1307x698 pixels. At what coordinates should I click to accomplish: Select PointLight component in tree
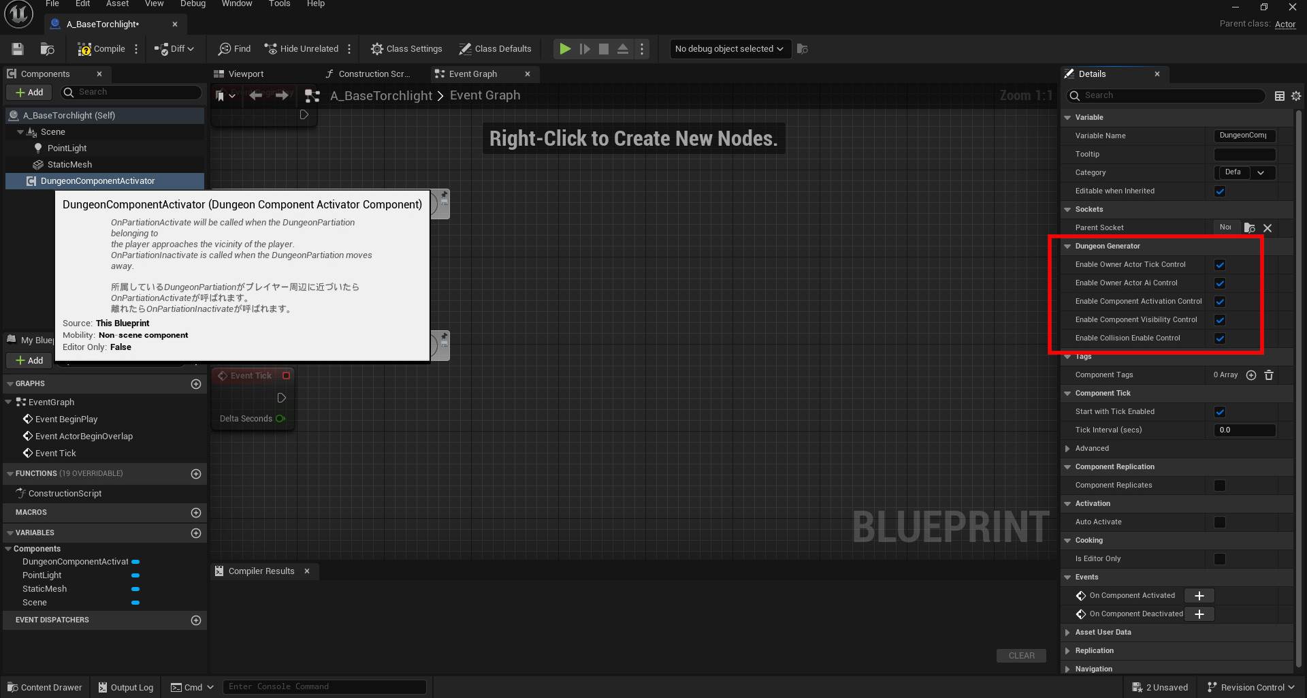click(67, 148)
